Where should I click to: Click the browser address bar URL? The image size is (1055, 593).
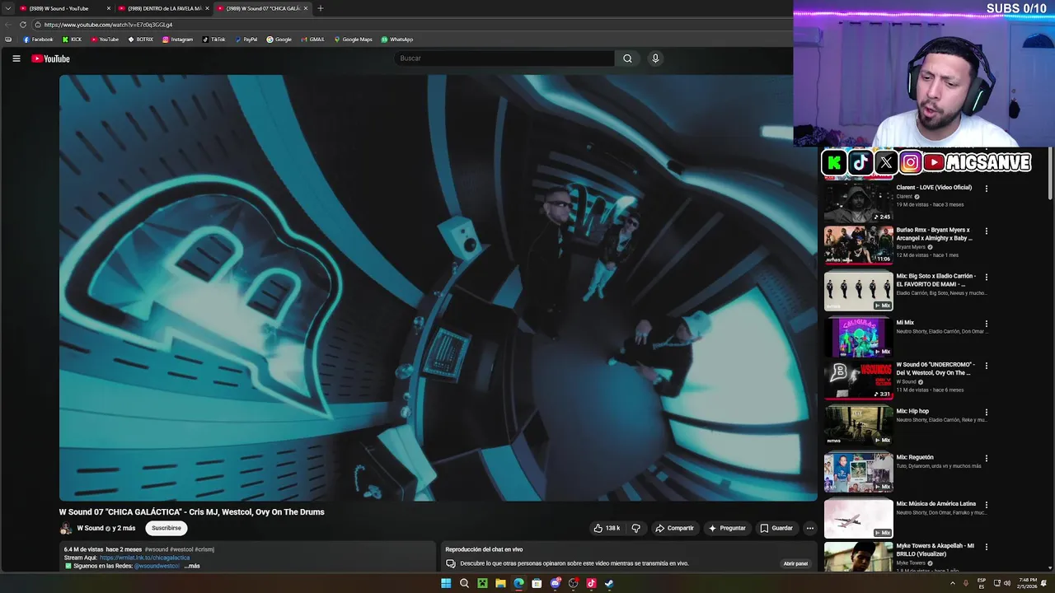point(108,25)
